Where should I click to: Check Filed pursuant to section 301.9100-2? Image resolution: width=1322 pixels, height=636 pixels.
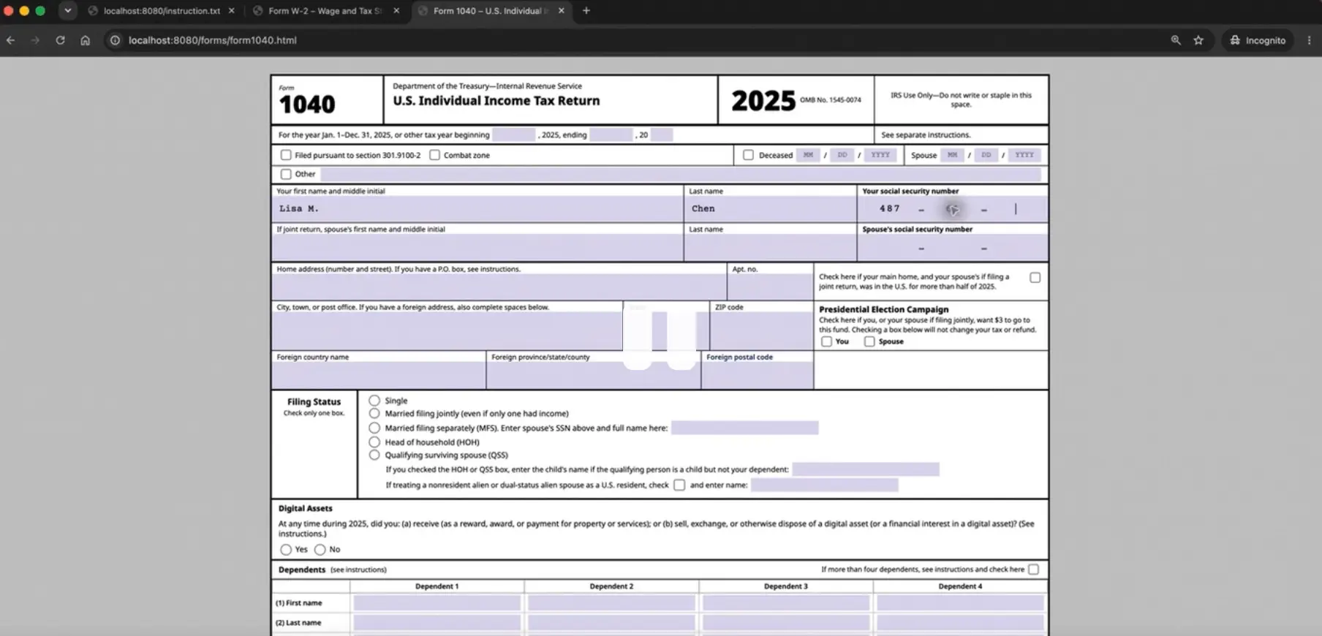pyautogui.click(x=286, y=155)
